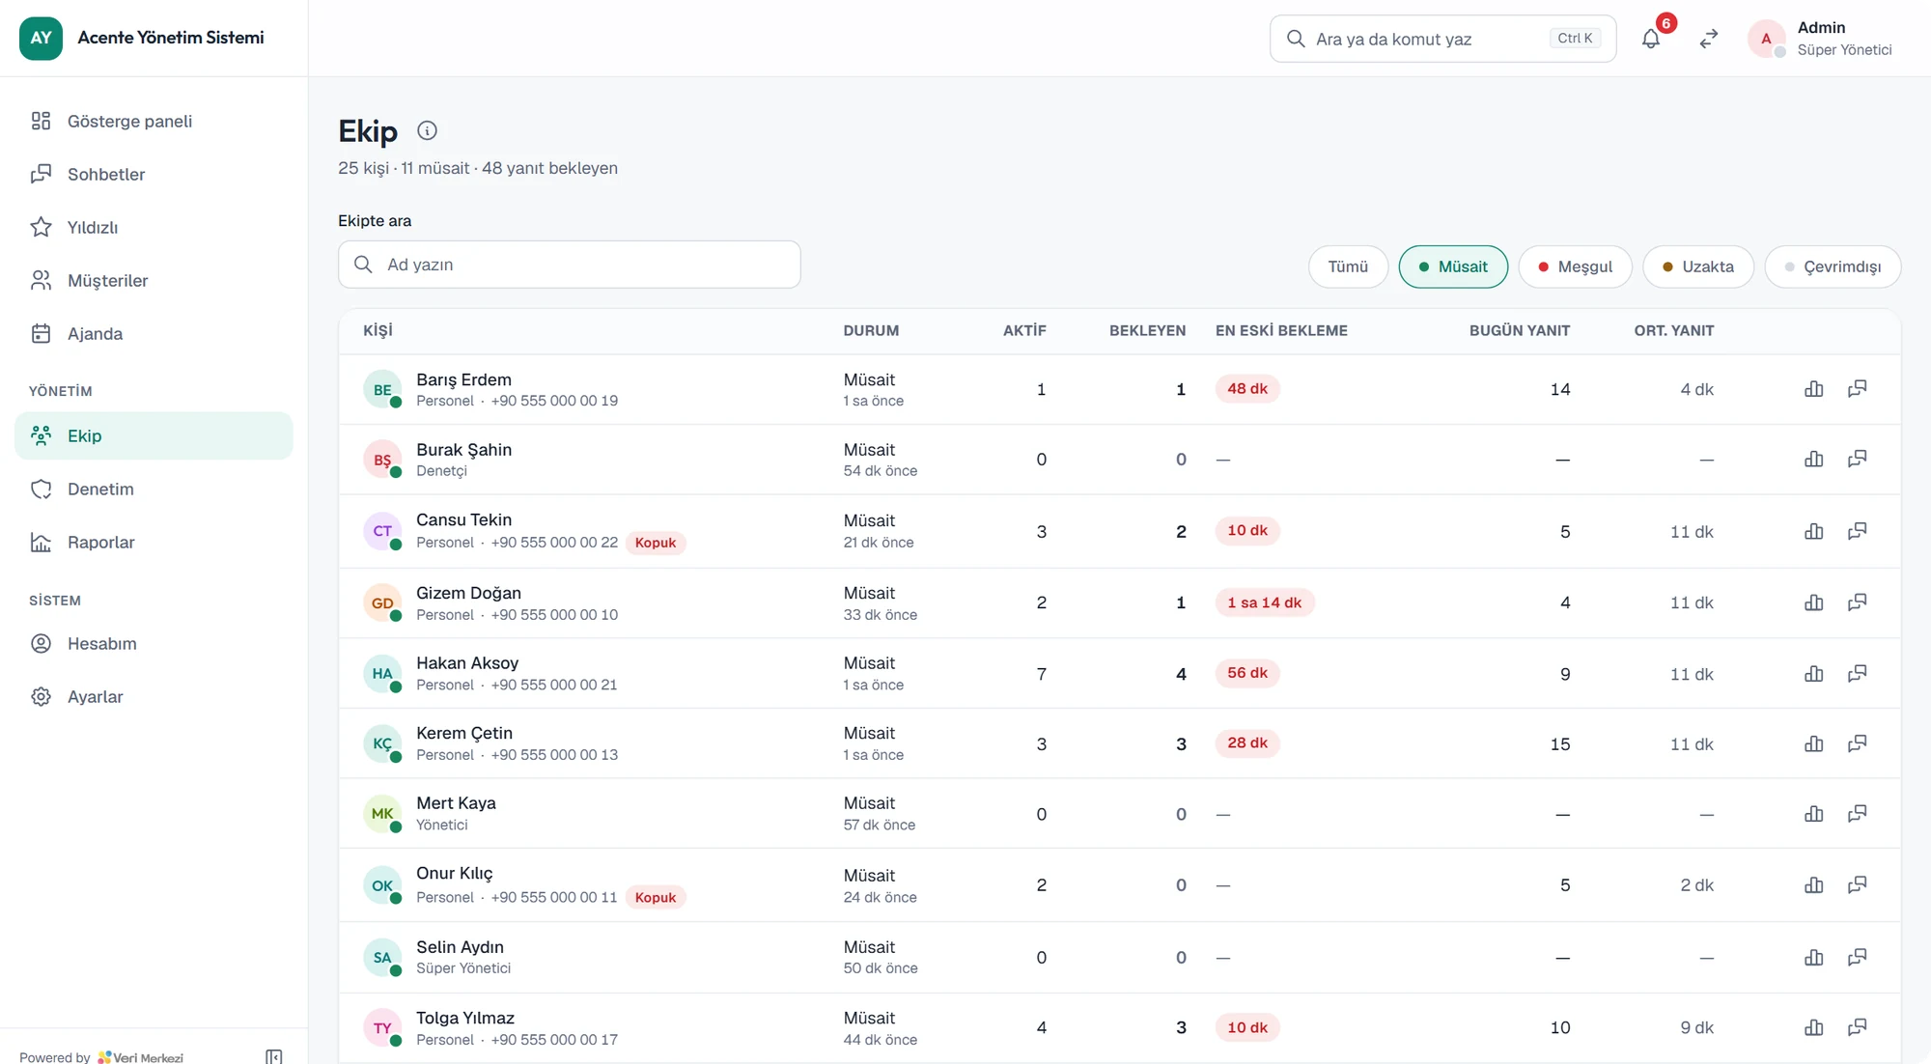Select Hakan Aksoy name
This screenshot has width=1931, height=1064.
(x=467, y=663)
